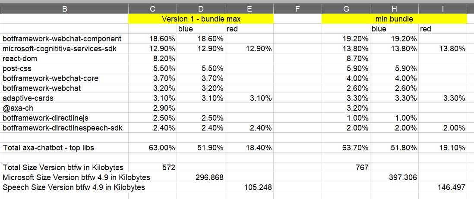The height and width of the screenshot is (199, 474).
Task: Click the yellow 'min bundle' cell
Action: (395, 19)
